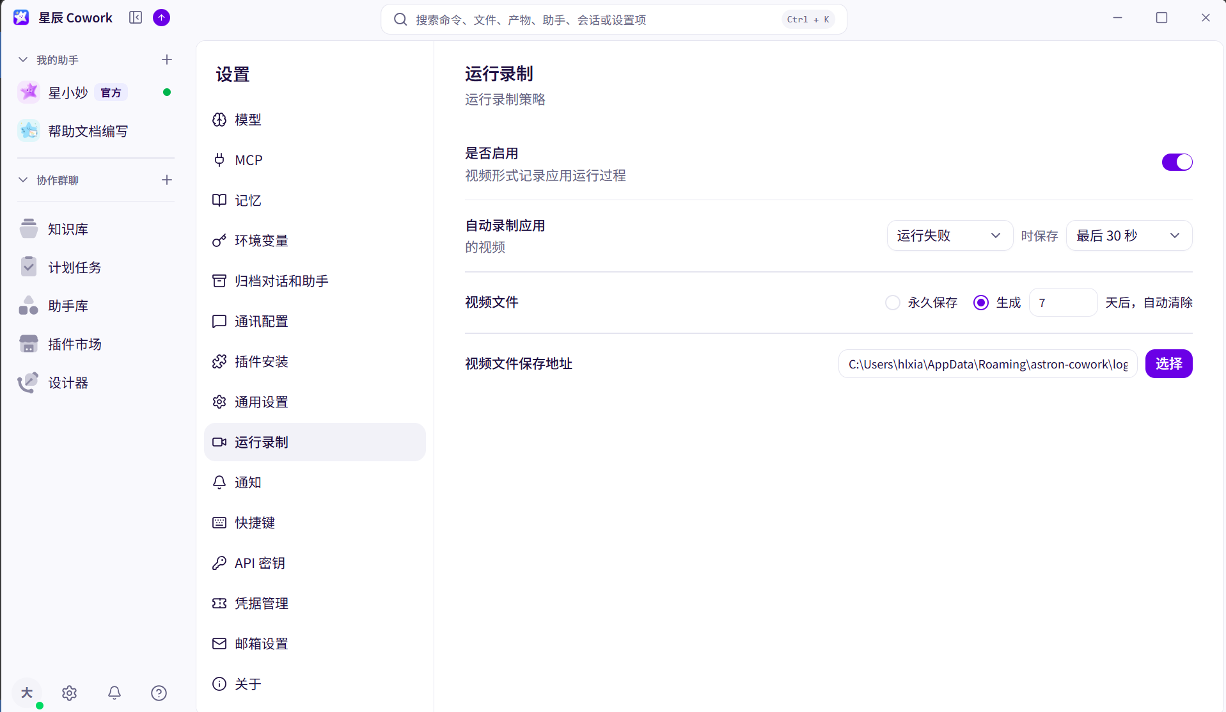Focus the days input showing 7
The height and width of the screenshot is (712, 1226).
pos(1063,303)
